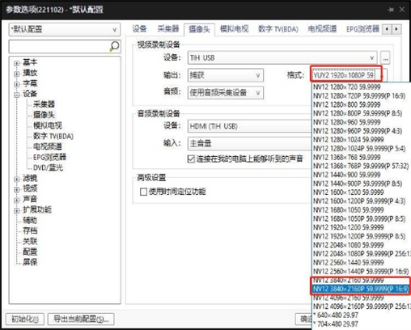Select NV12 3840×2160P 59.9999 format option
Screen dimensions: 411x330
coord(361,289)
